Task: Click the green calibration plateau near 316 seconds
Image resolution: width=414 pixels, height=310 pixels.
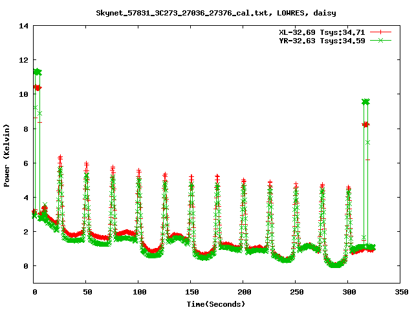Action: (x=365, y=102)
